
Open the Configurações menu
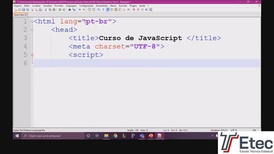86,6
